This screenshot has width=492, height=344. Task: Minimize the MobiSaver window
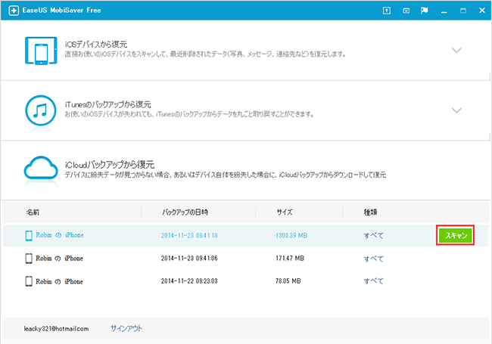coord(444,12)
